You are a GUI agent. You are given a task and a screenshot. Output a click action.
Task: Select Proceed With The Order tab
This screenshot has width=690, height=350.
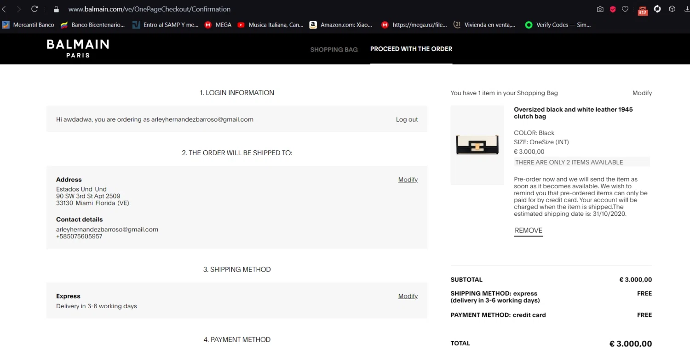tap(411, 49)
